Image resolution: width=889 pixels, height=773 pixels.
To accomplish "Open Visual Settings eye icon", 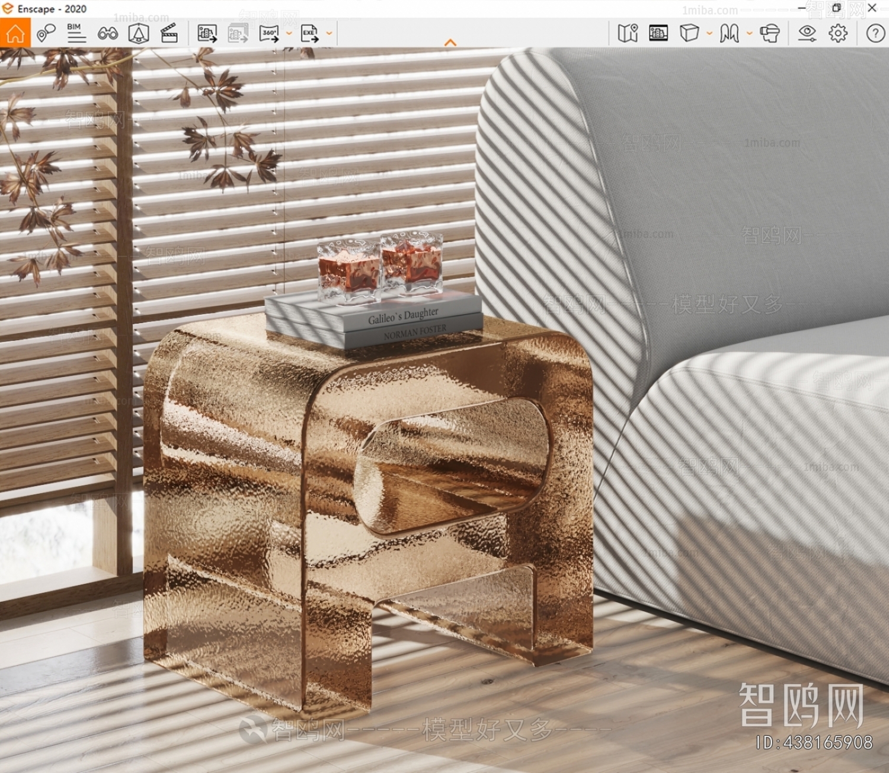I will click(x=807, y=33).
